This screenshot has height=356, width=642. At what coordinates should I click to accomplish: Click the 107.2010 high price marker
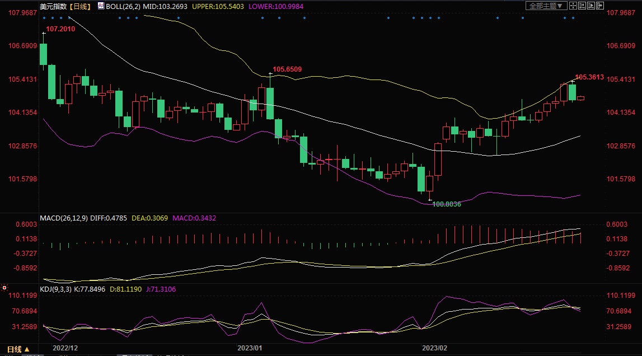tap(59, 28)
